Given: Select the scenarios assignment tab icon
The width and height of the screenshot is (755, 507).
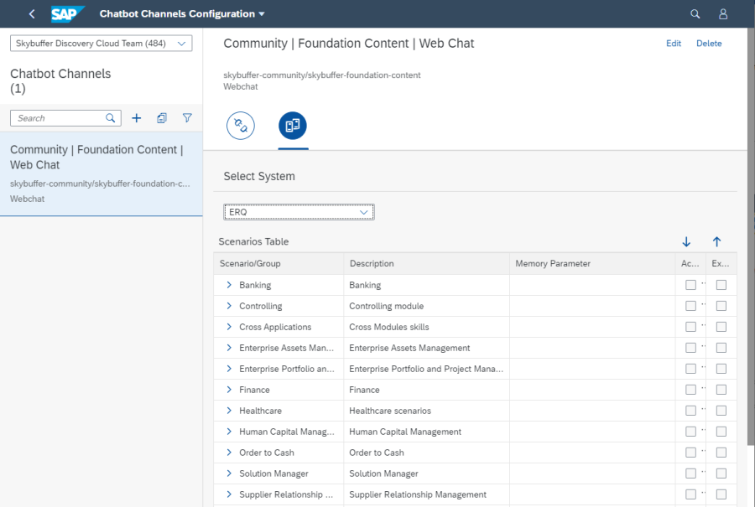Looking at the screenshot, I should pos(293,126).
